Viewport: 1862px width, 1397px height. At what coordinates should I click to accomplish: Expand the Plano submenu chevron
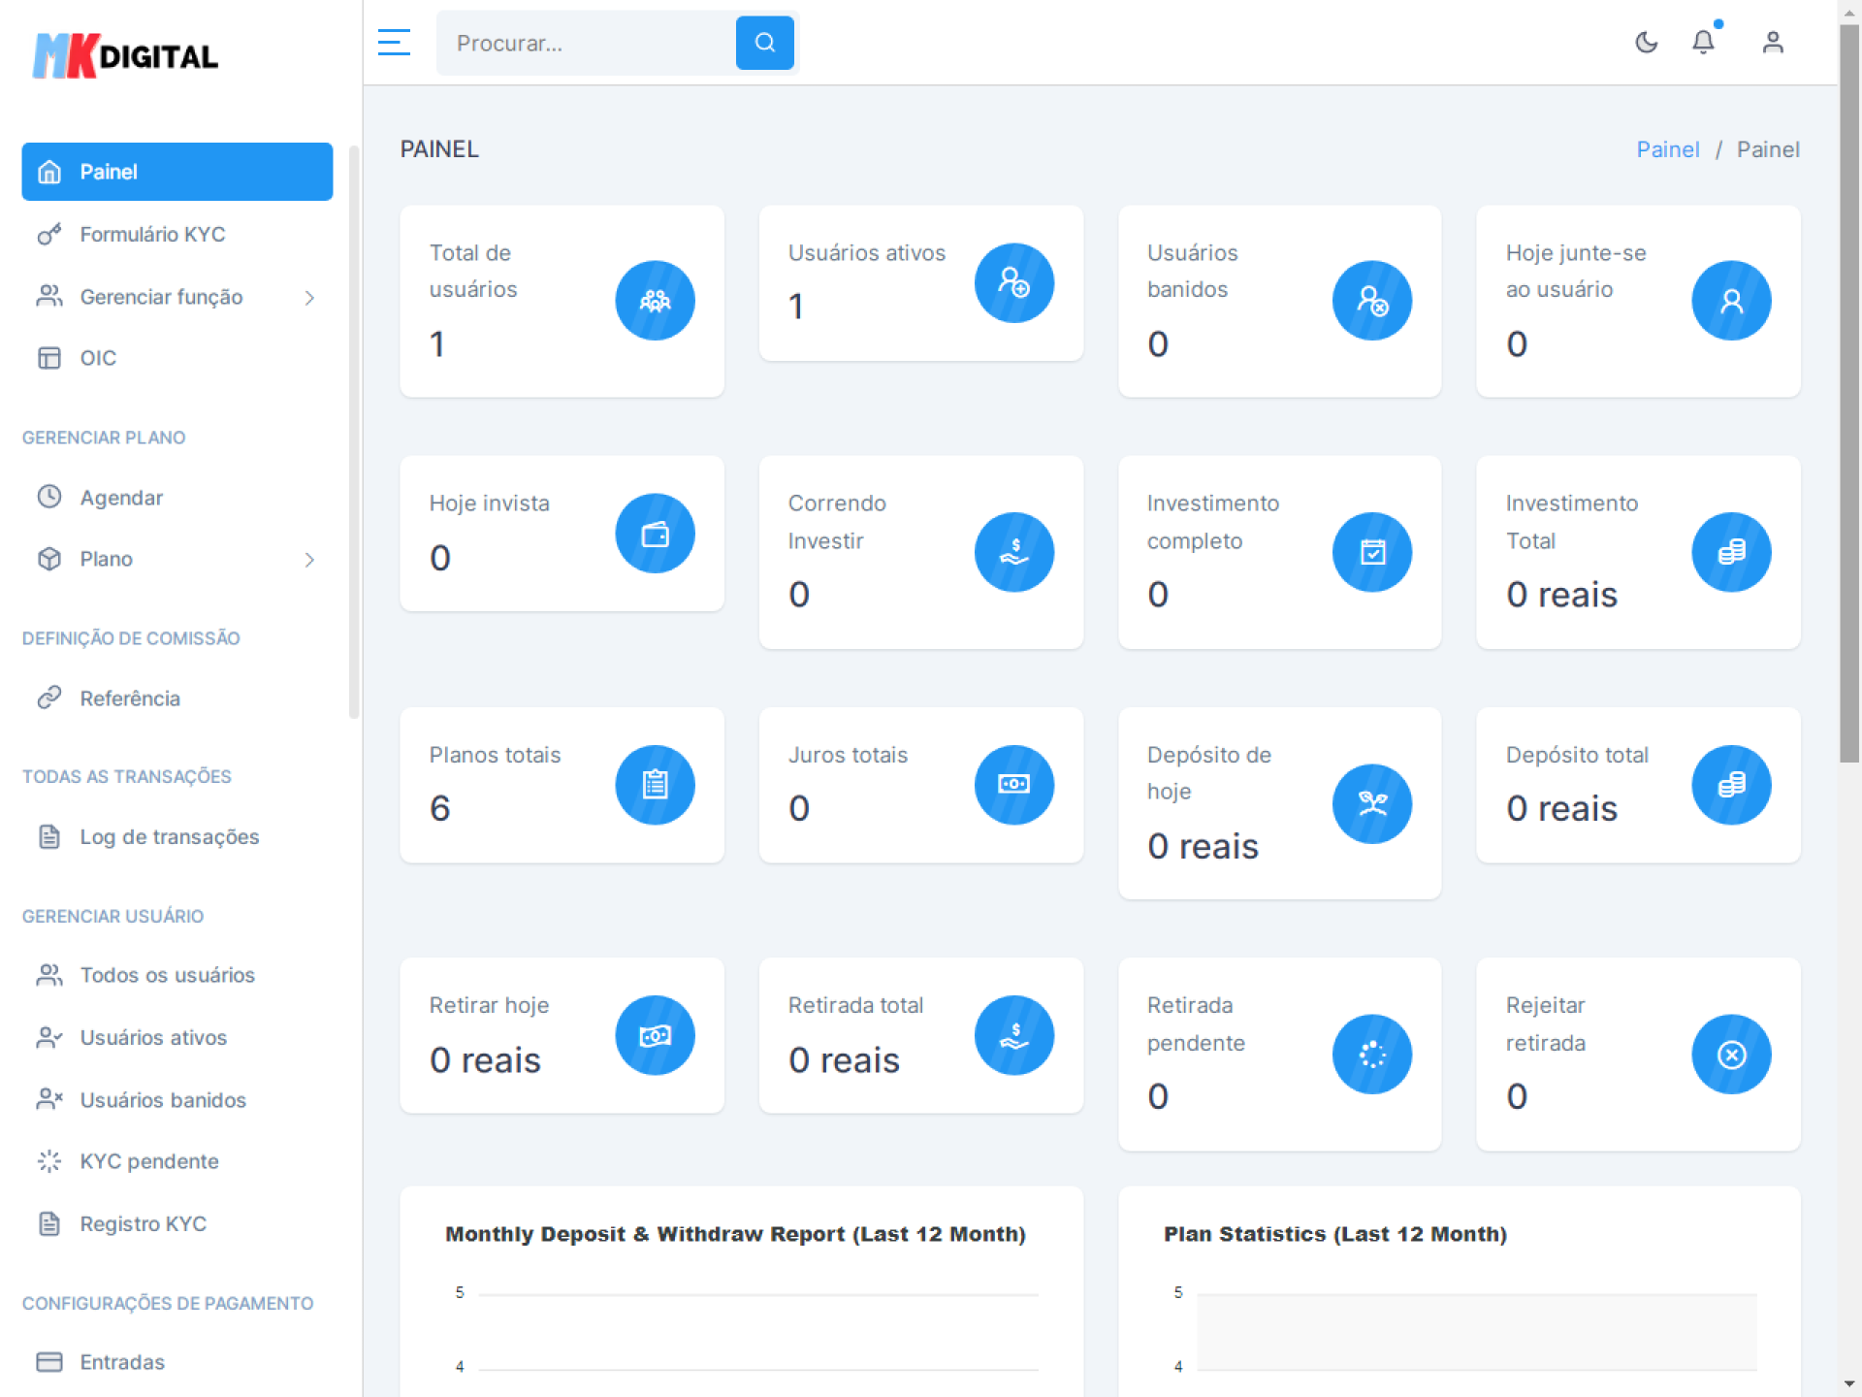pyautogui.click(x=309, y=560)
